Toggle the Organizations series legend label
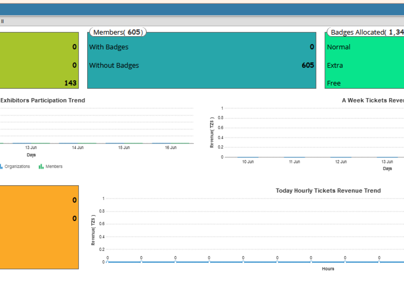This screenshot has height=285, width=404. pyautogui.click(x=17, y=167)
